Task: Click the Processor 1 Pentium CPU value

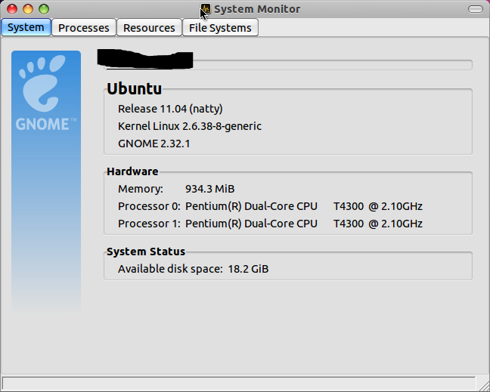Action: (x=304, y=224)
